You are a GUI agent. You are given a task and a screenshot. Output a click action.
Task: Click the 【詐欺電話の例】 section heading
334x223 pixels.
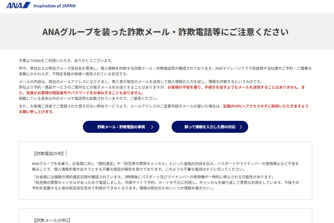coord(48,153)
